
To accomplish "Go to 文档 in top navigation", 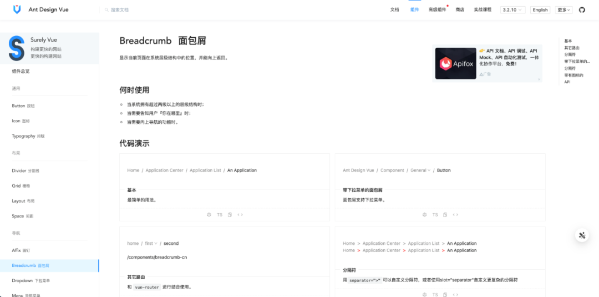I will click(395, 10).
